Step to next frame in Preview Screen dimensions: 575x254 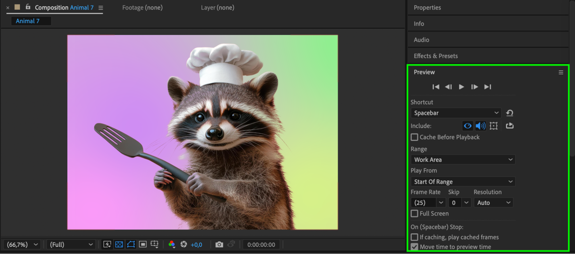coord(474,87)
